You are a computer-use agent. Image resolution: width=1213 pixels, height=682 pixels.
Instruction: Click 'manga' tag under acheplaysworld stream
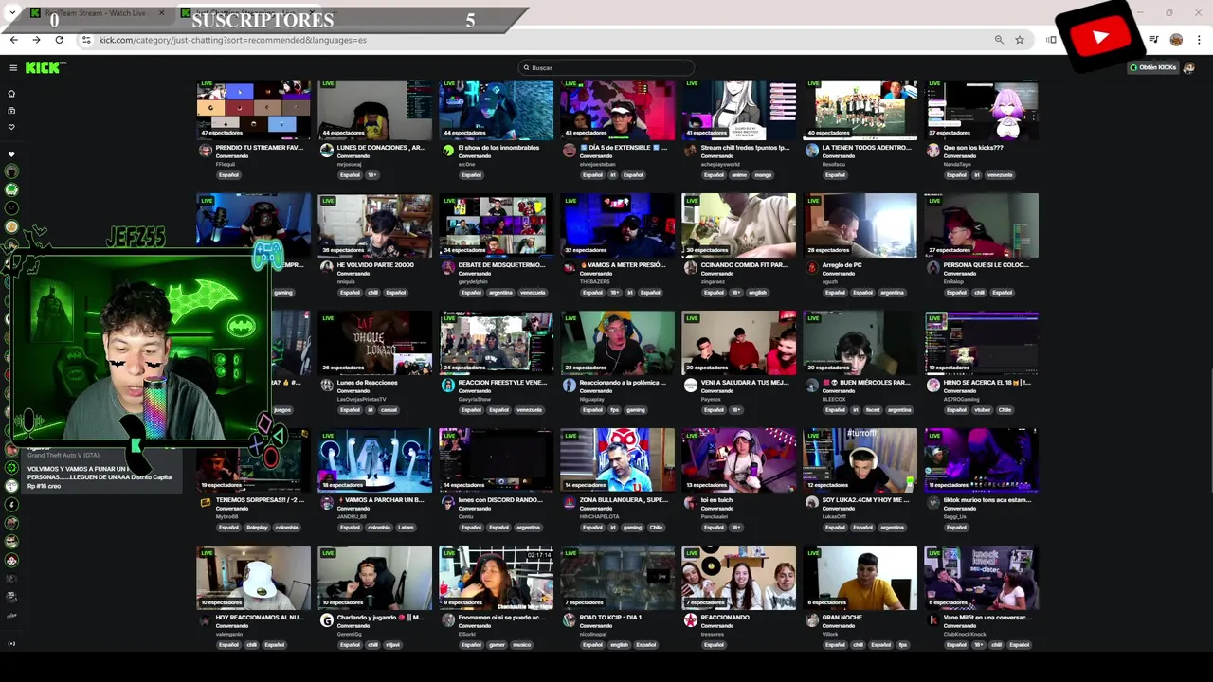[763, 175]
